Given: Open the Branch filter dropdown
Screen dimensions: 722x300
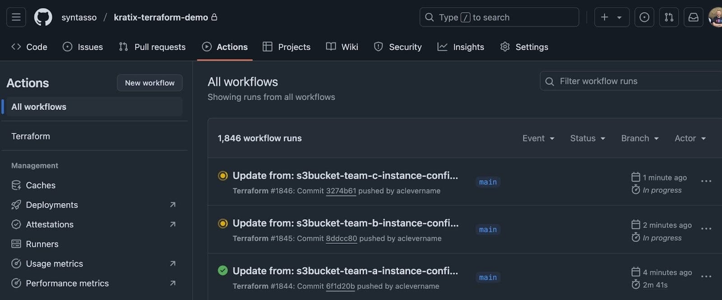Looking at the screenshot, I should (640, 138).
